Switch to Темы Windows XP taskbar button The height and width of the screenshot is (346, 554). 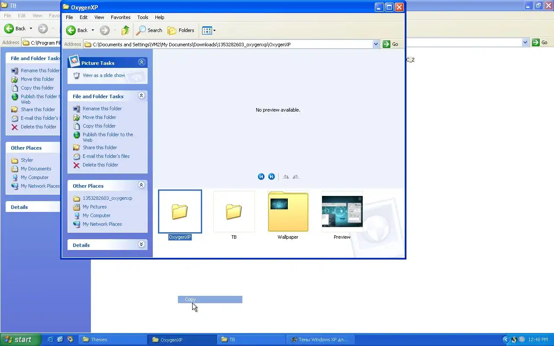point(320,340)
